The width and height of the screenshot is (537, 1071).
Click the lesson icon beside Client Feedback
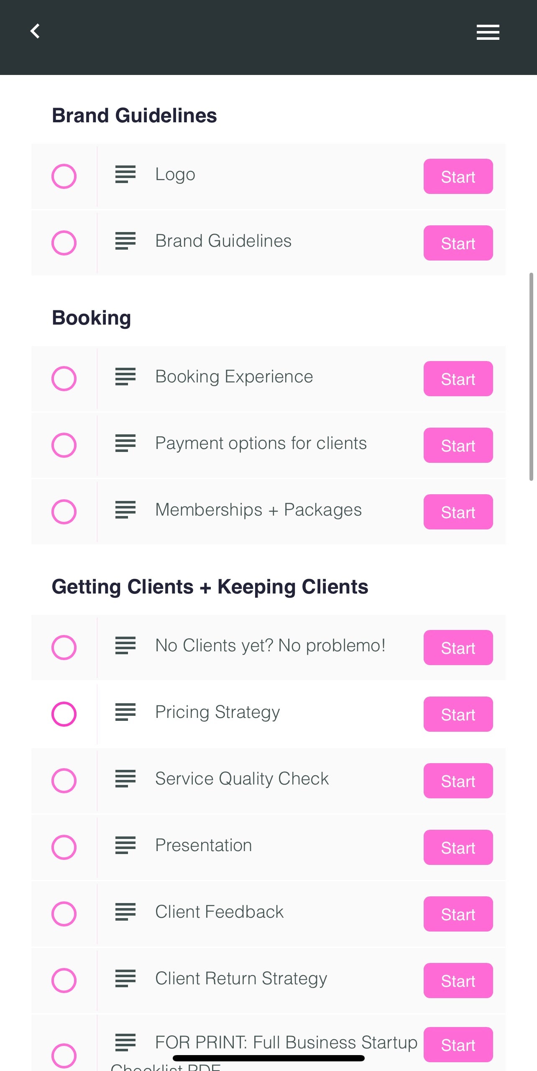click(x=125, y=912)
